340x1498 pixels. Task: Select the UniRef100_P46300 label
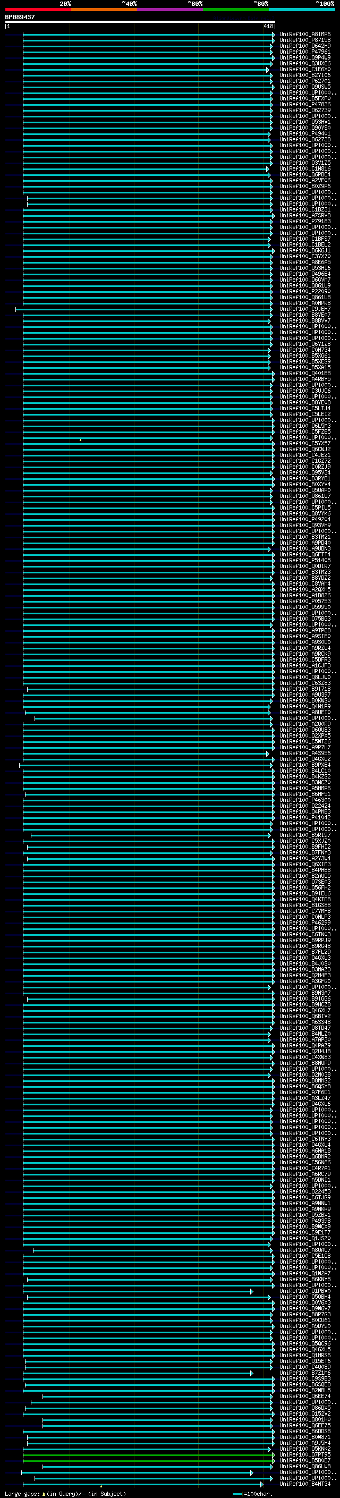coord(305,800)
